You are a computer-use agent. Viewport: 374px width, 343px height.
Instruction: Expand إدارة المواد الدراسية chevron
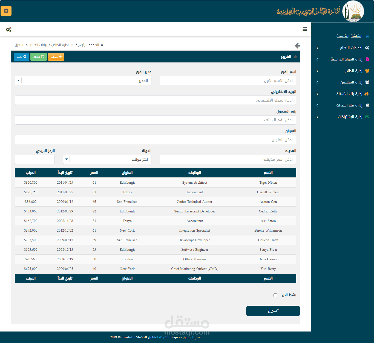point(317,59)
